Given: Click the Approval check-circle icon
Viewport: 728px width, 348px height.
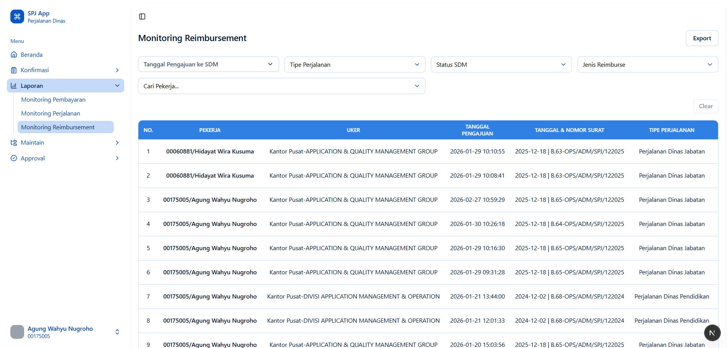Looking at the screenshot, I should point(14,158).
